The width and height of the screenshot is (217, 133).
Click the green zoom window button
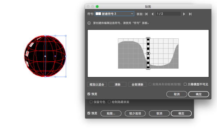pos(97,7)
